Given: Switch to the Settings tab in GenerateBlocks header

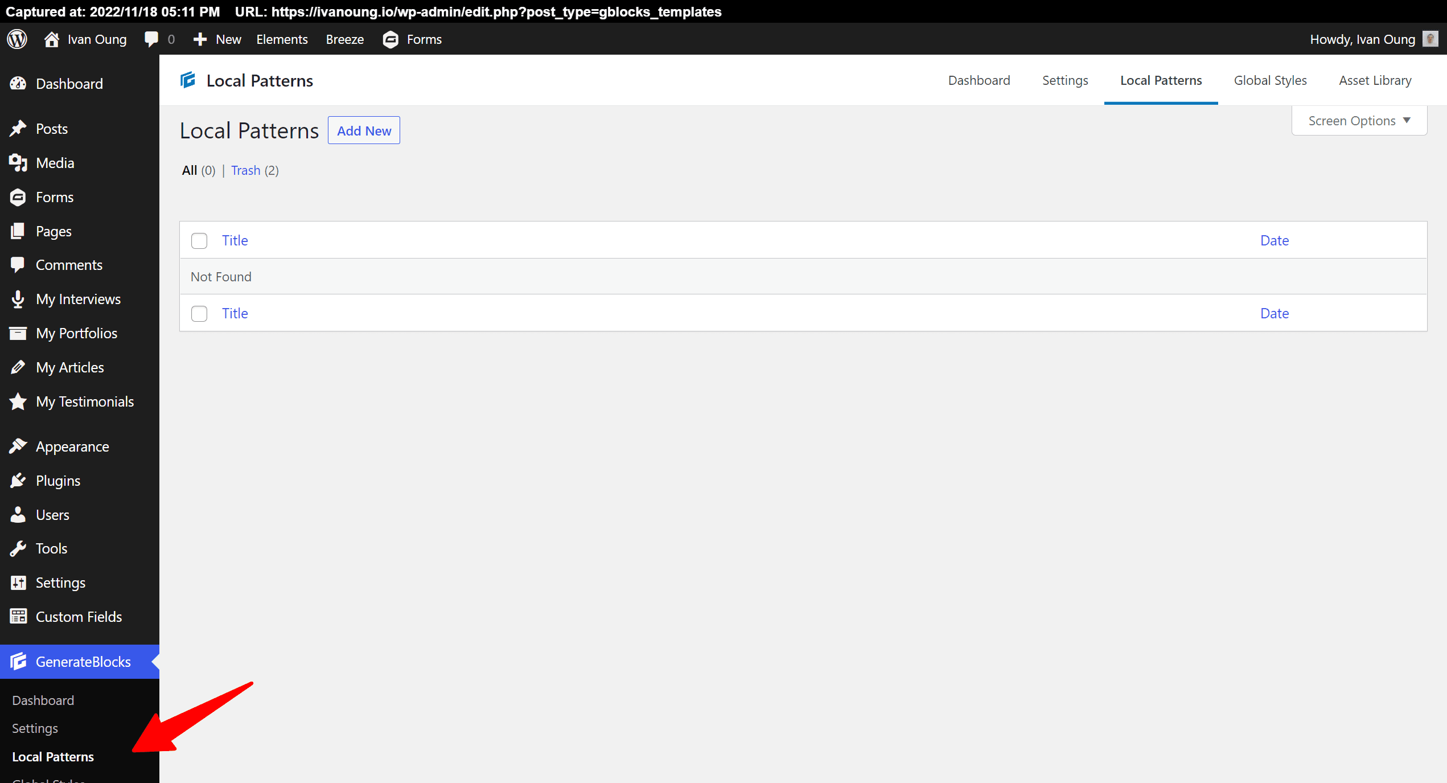Looking at the screenshot, I should (x=1065, y=80).
